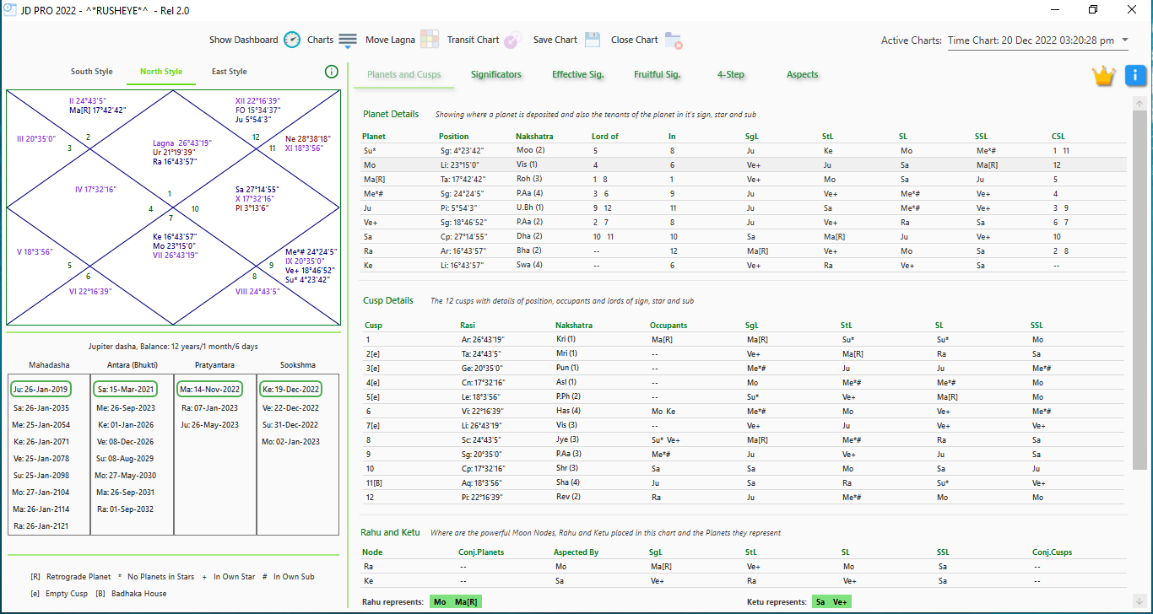Open the 4-Step tab
Viewport: 1153px width, 614px height.
[x=731, y=74]
